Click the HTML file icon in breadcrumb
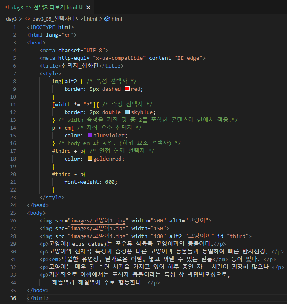Screen dimensions: 287x304 click(x=28, y=19)
